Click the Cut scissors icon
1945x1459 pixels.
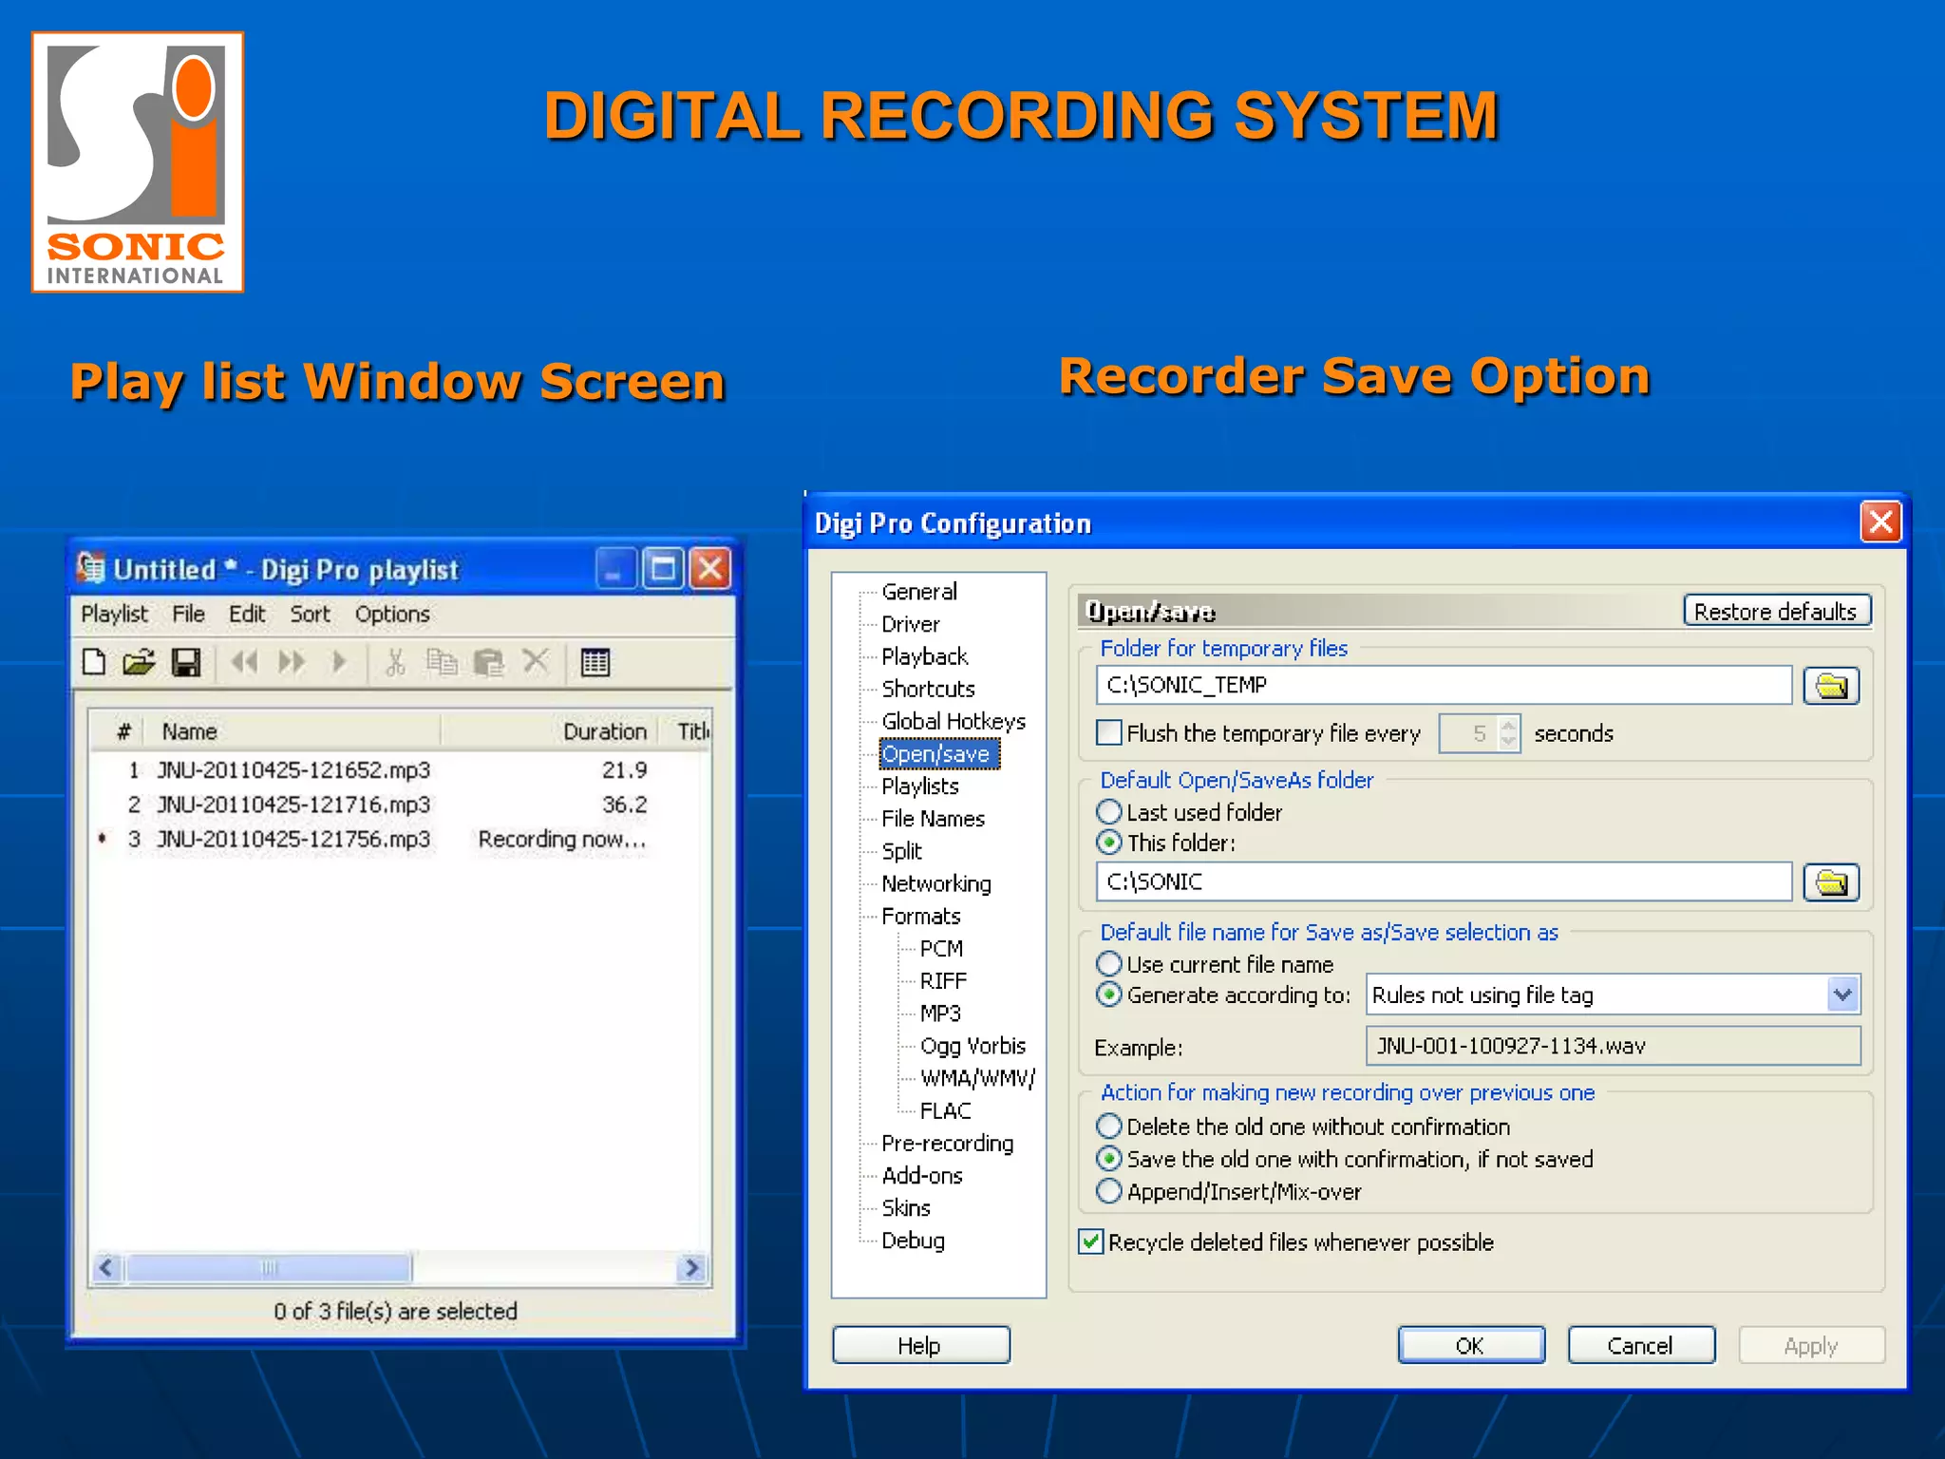pos(395,661)
